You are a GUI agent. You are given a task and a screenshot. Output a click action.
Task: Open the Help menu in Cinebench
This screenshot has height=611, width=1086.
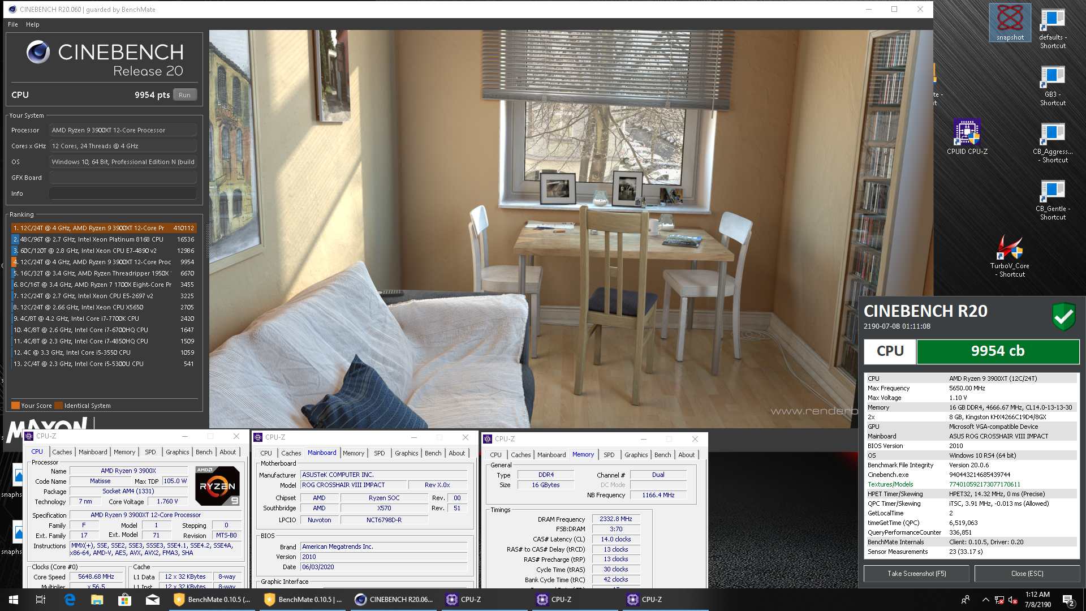[x=33, y=24]
